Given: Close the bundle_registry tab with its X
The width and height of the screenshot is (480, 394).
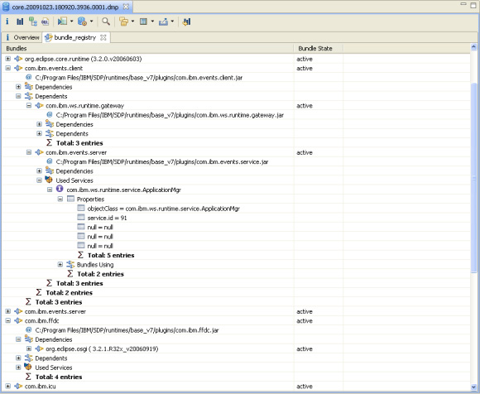Looking at the screenshot, I should [x=103, y=37].
